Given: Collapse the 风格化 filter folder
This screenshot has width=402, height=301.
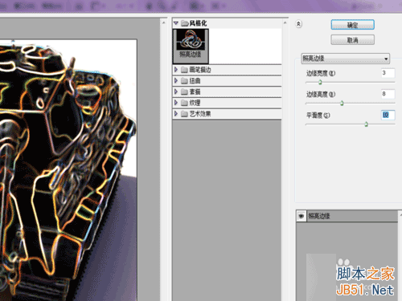Looking at the screenshot, I should pyautogui.click(x=176, y=23).
